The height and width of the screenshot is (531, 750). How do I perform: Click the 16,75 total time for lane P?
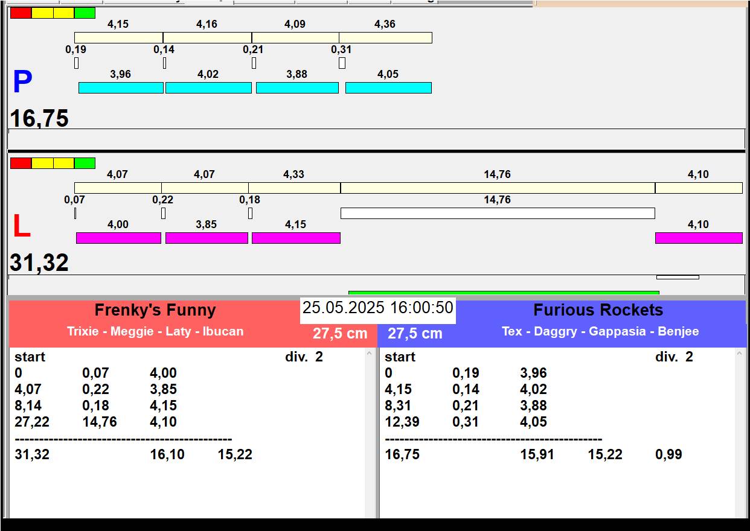tap(39, 118)
